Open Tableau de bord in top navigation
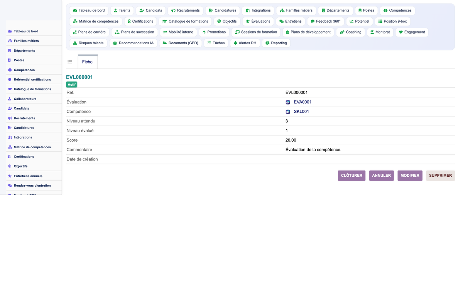The height and width of the screenshot is (286, 463). tap(89, 10)
